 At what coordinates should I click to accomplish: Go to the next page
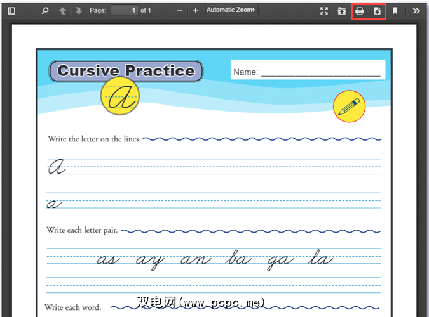78,11
